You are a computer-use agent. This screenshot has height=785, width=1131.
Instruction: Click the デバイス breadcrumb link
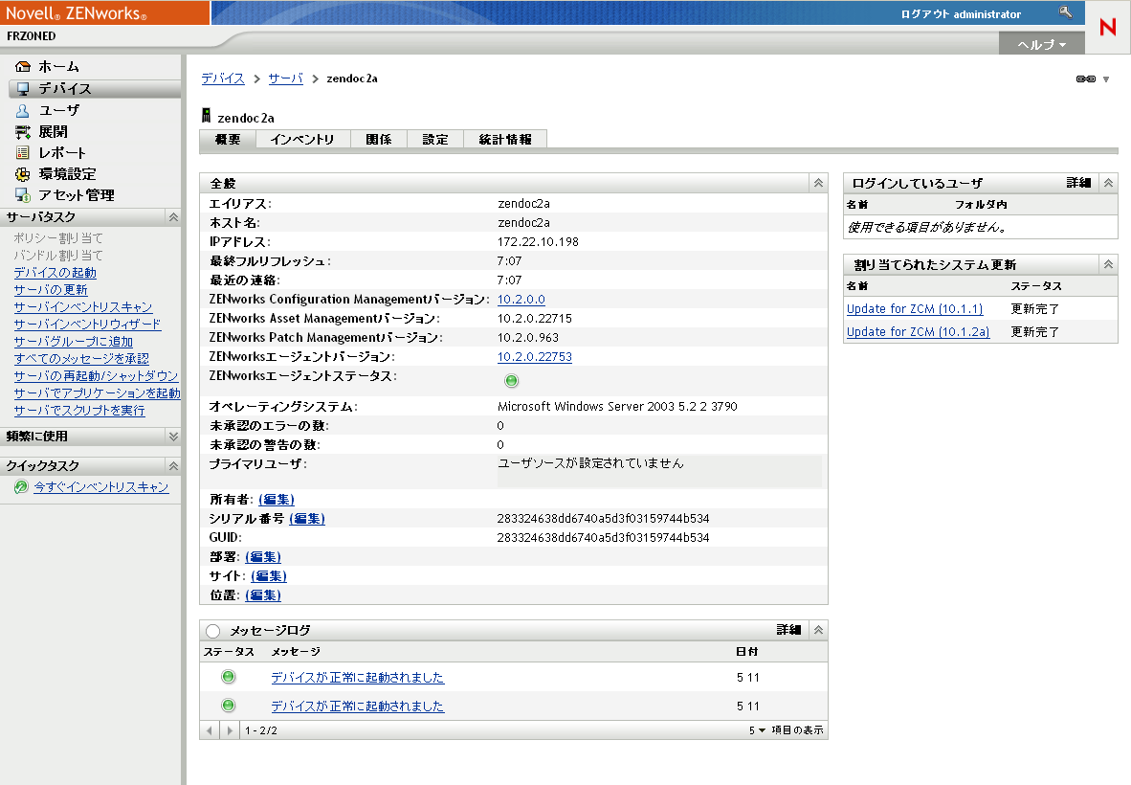coord(223,78)
